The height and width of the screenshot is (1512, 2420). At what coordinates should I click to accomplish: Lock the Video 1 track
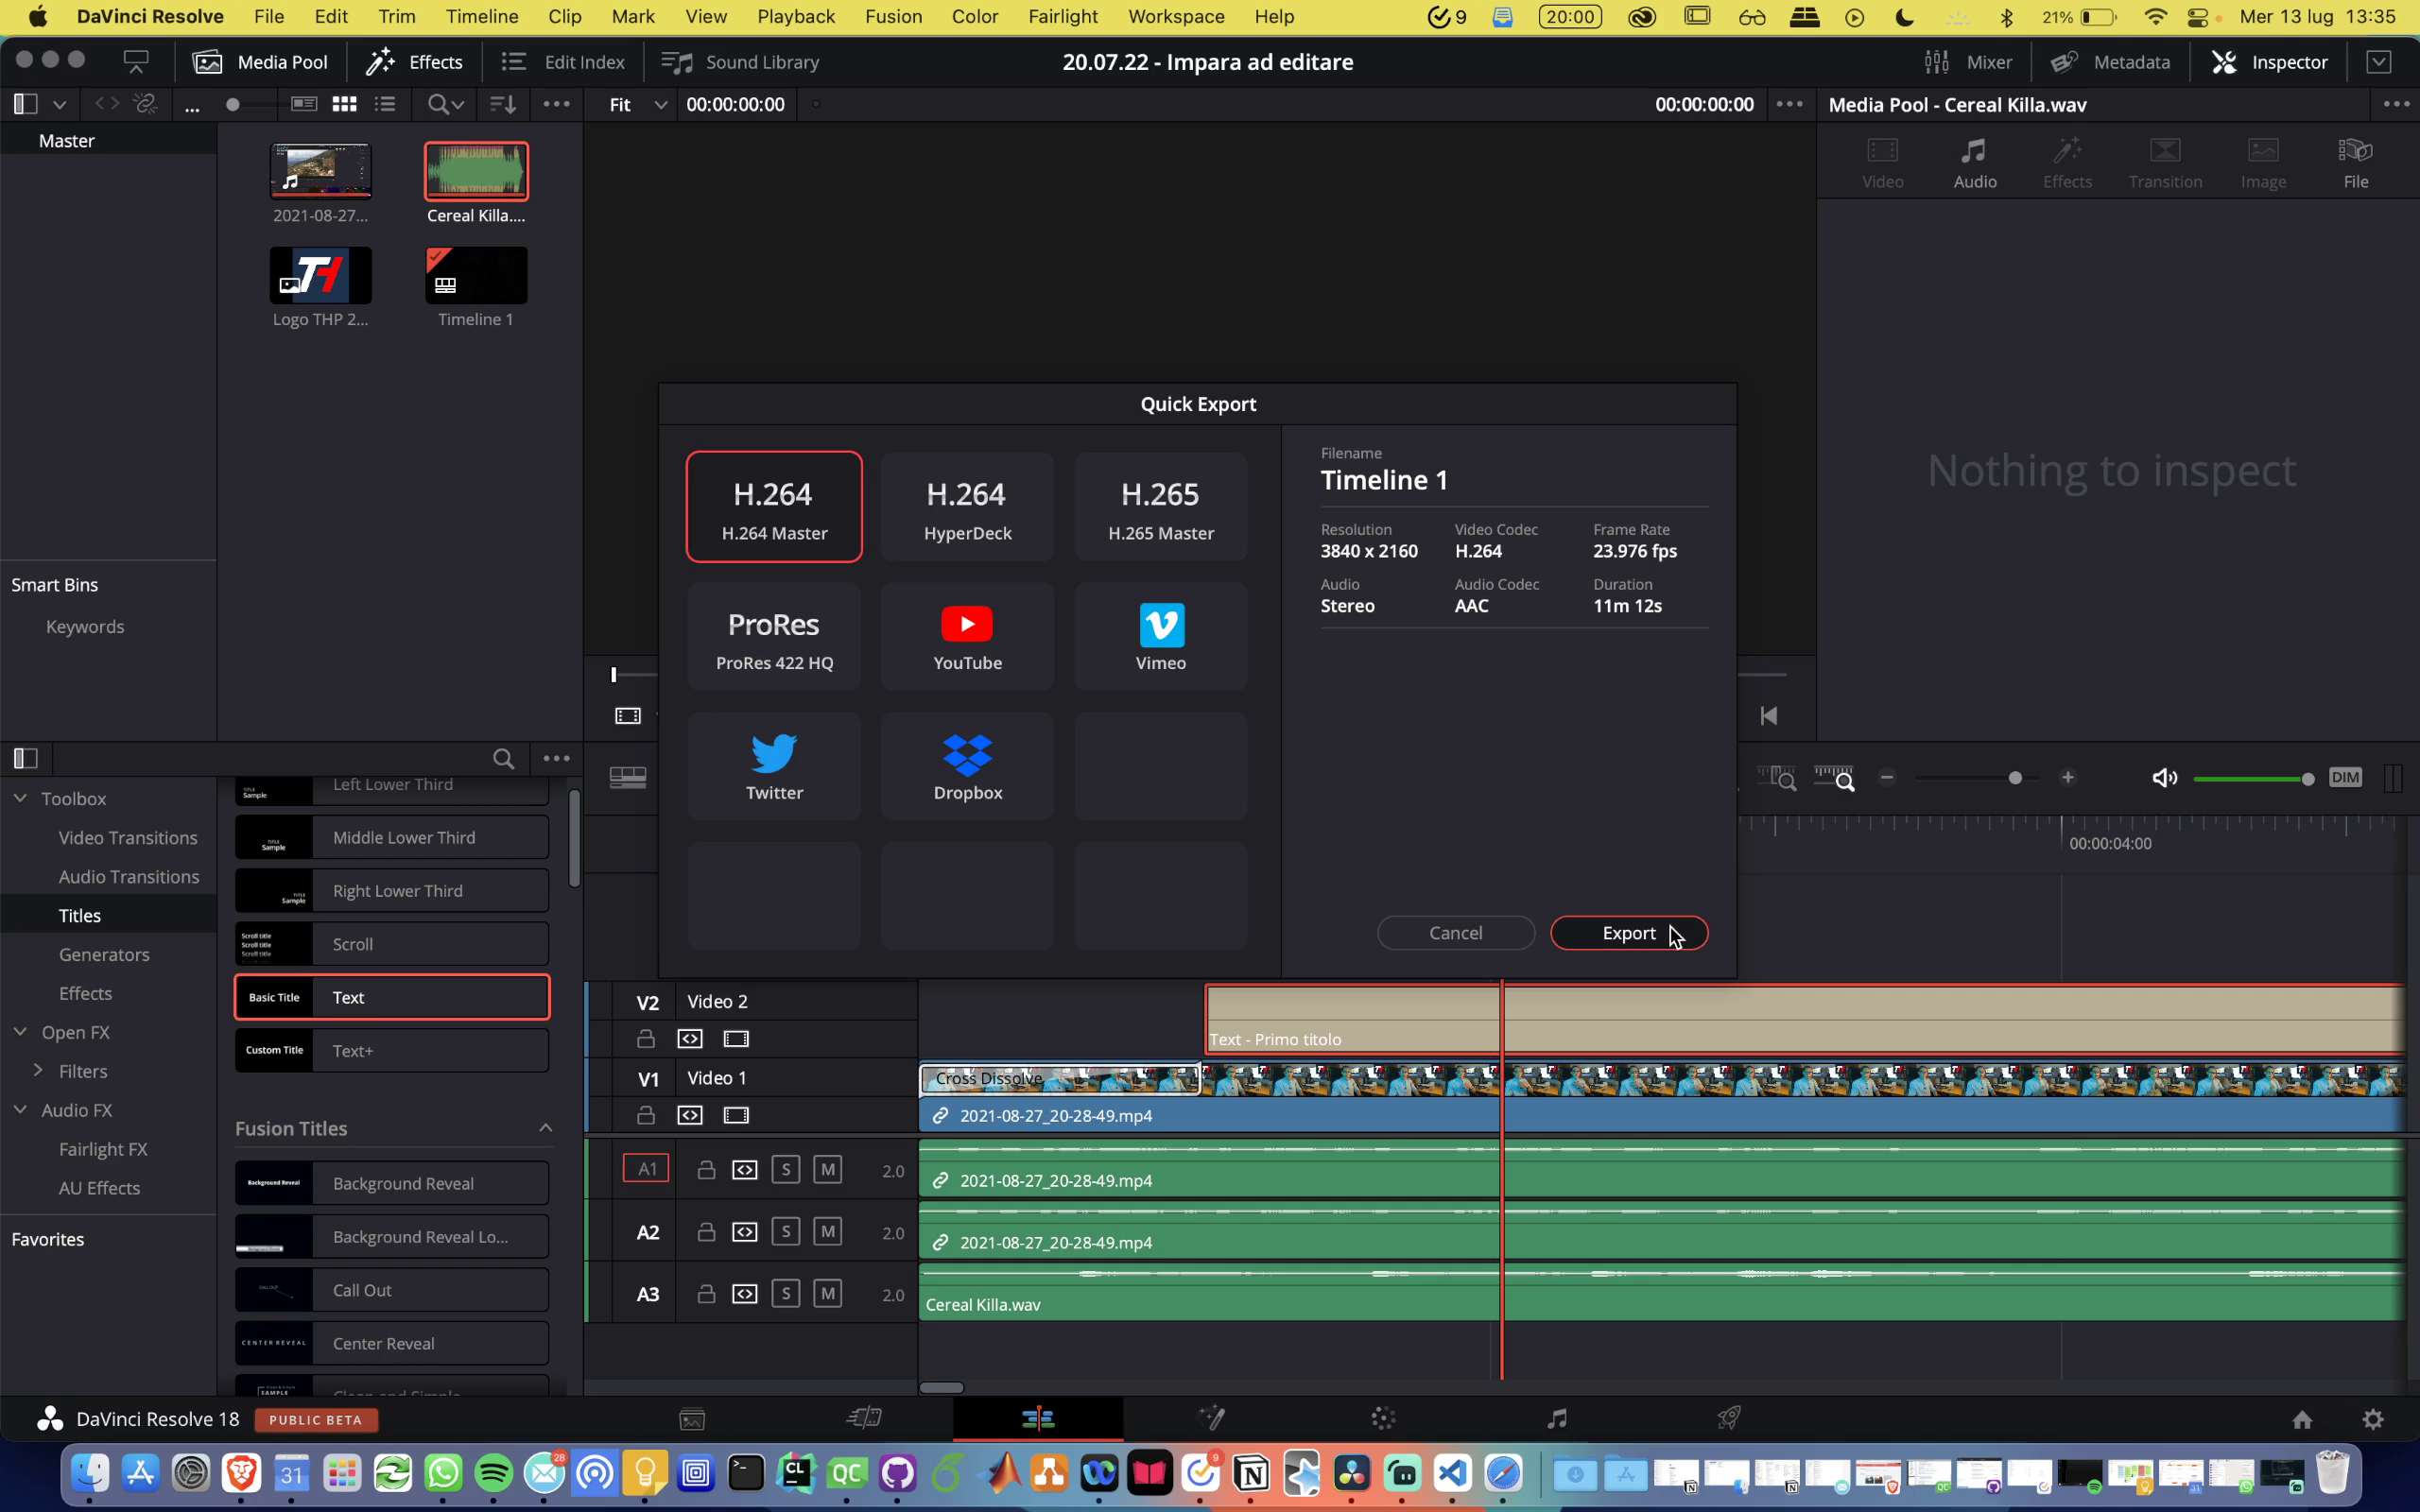point(646,1115)
